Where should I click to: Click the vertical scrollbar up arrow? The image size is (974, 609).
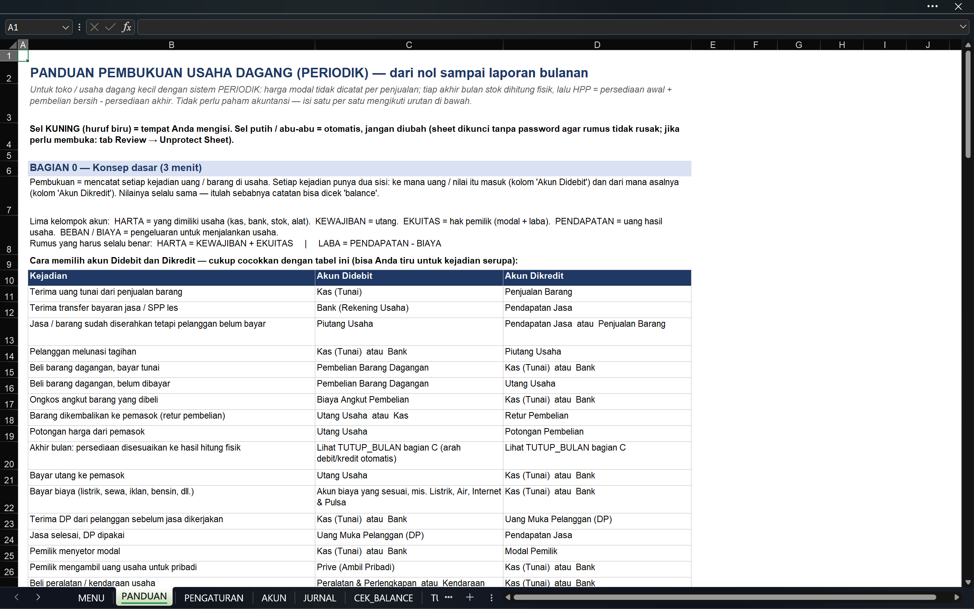[968, 45]
